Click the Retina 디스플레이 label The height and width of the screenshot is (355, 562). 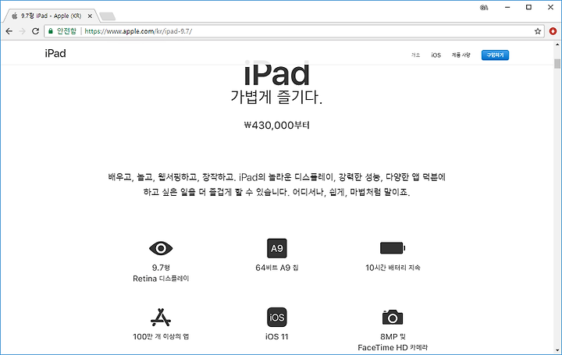click(x=161, y=279)
